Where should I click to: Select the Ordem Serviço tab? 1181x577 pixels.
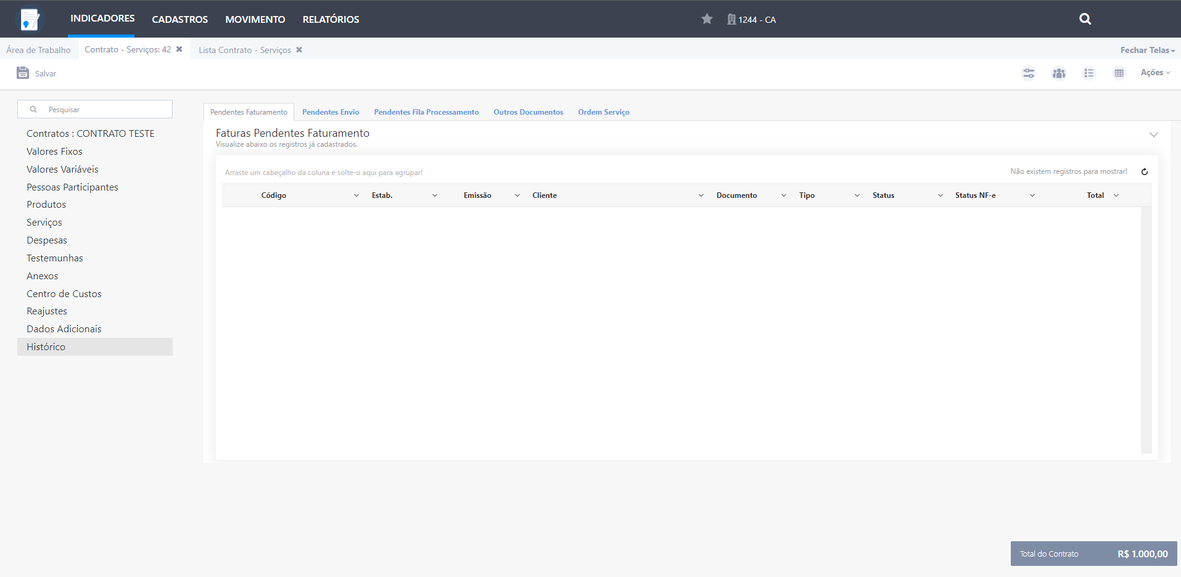[x=604, y=112]
